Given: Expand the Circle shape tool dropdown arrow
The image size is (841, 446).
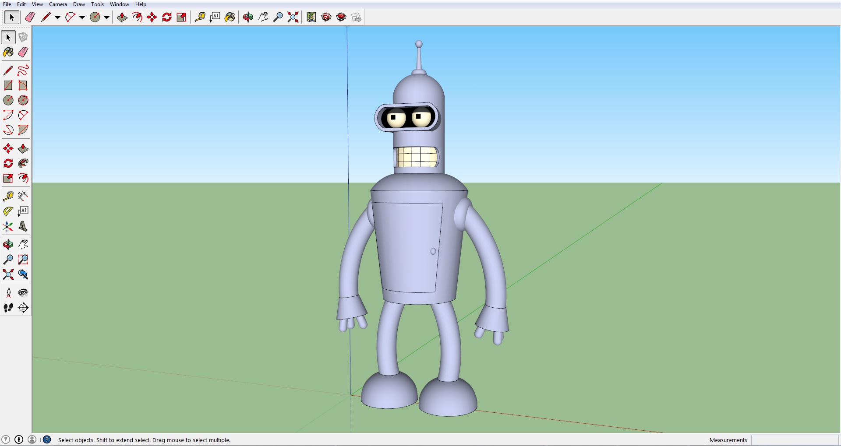Looking at the screenshot, I should 106,18.
